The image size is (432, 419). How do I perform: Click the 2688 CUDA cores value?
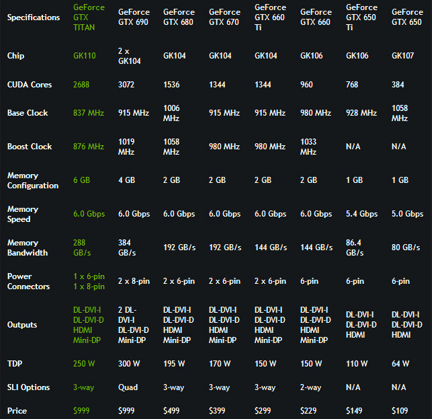pos(81,85)
